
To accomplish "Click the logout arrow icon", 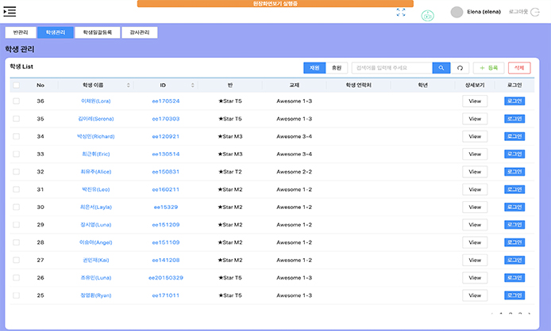I will [540, 12].
